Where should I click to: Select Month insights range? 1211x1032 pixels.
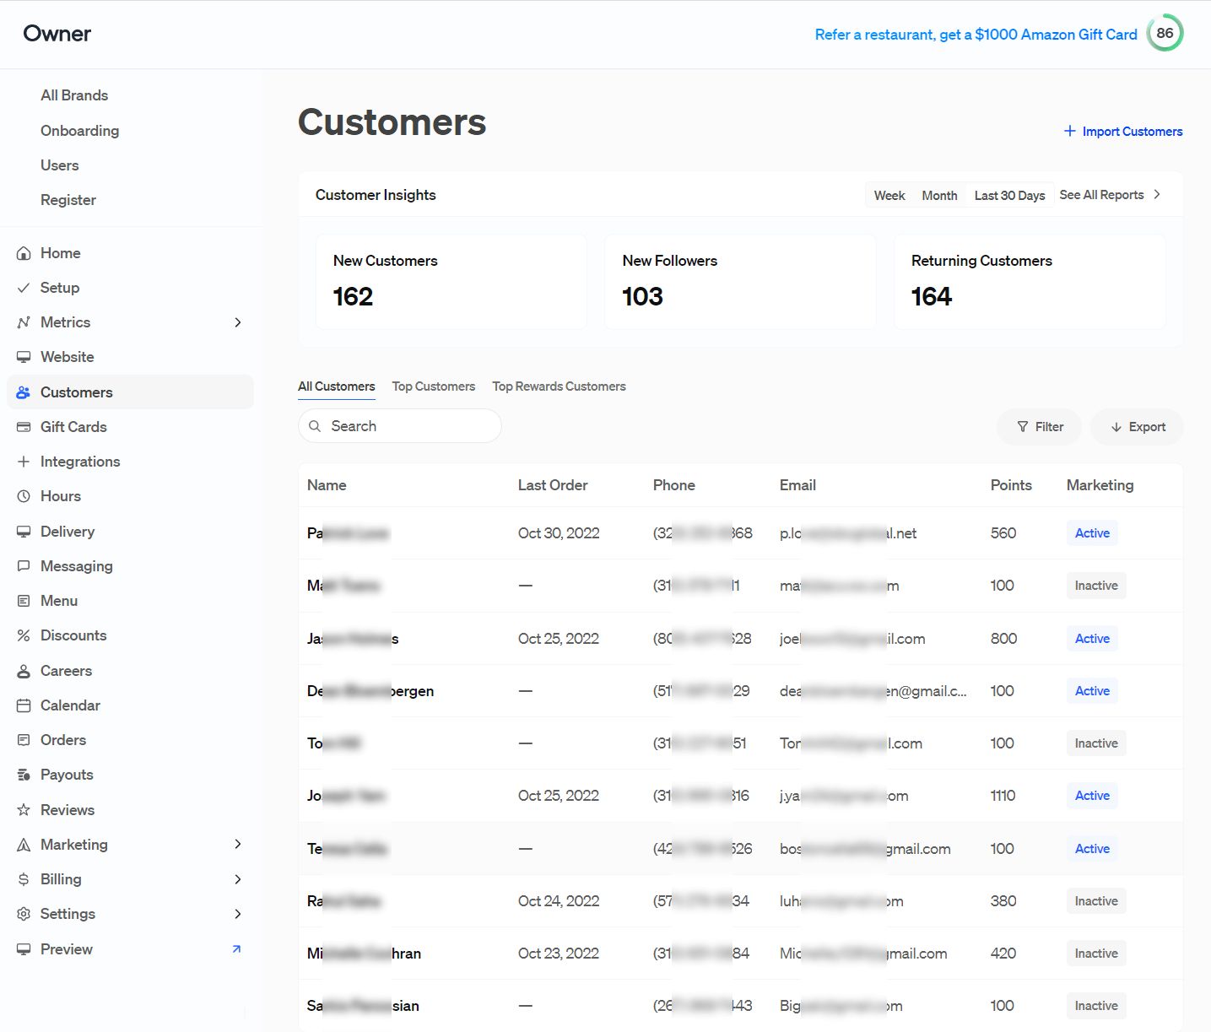coord(939,196)
